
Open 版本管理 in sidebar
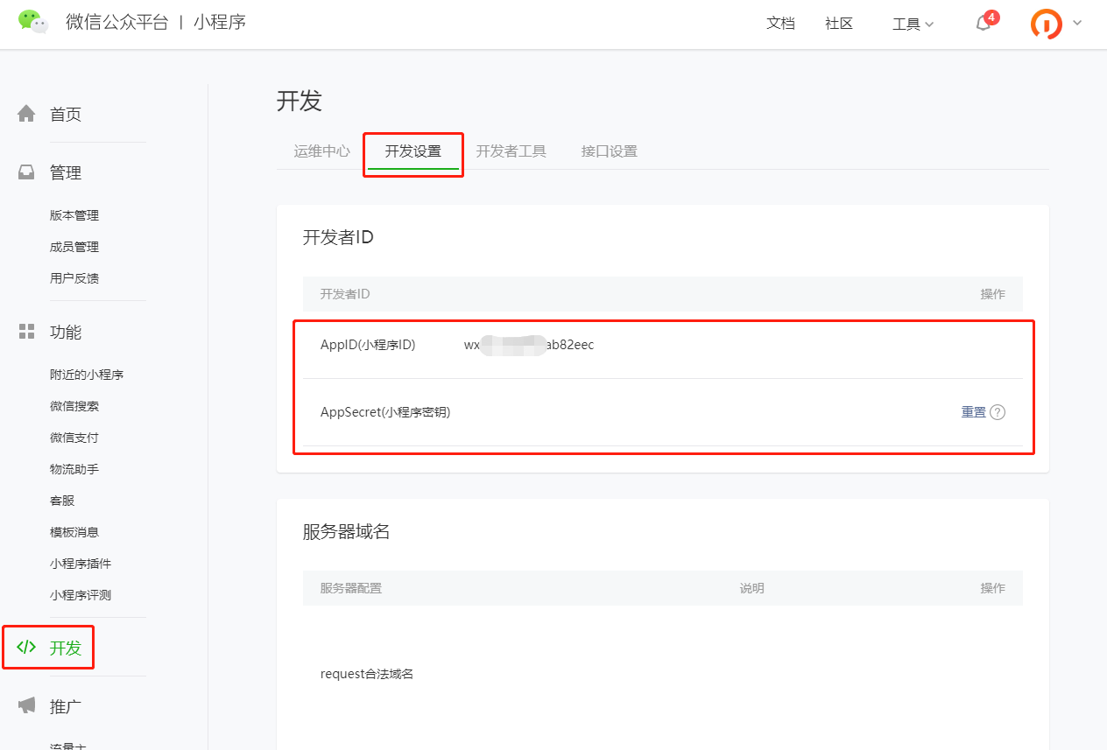(x=74, y=215)
